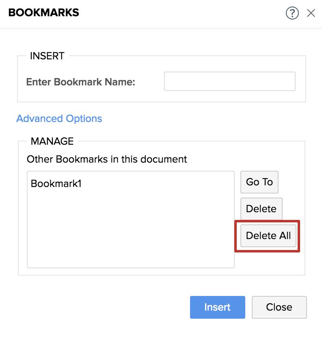Remove every bookmark with Delete All
The image size is (322, 337).
268,236
